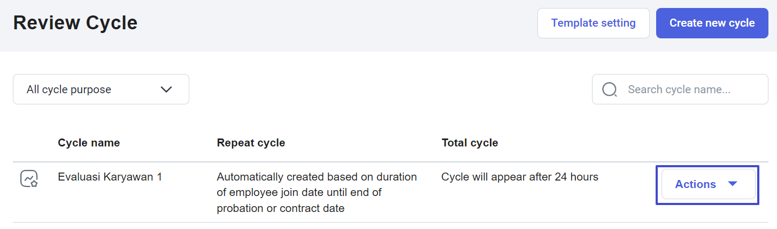Click the 'Actions' label text
The height and width of the screenshot is (229, 777).
click(x=695, y=184)
